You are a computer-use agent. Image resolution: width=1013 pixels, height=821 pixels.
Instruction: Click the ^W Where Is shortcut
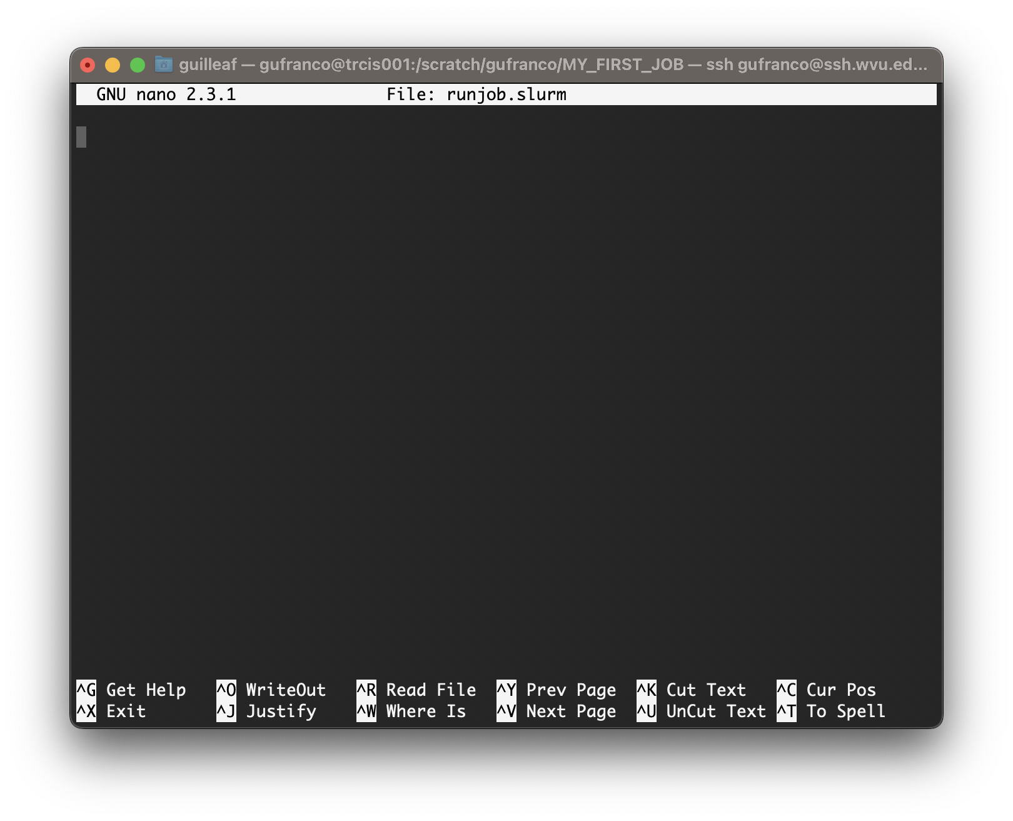[411, 711]
